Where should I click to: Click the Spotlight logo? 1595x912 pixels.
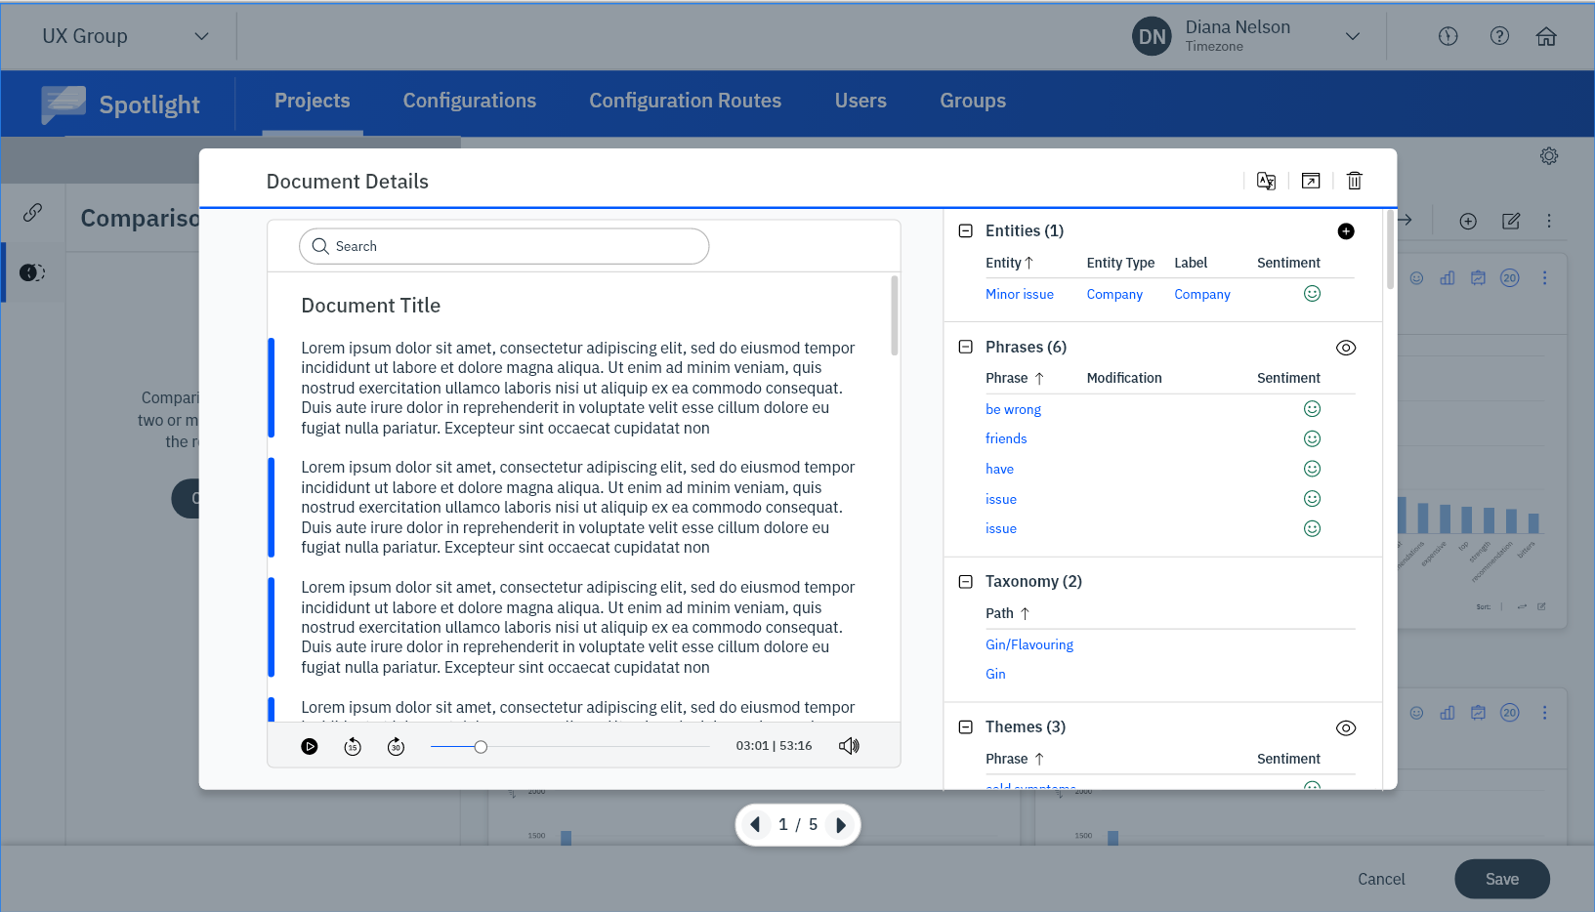(120, 104)
